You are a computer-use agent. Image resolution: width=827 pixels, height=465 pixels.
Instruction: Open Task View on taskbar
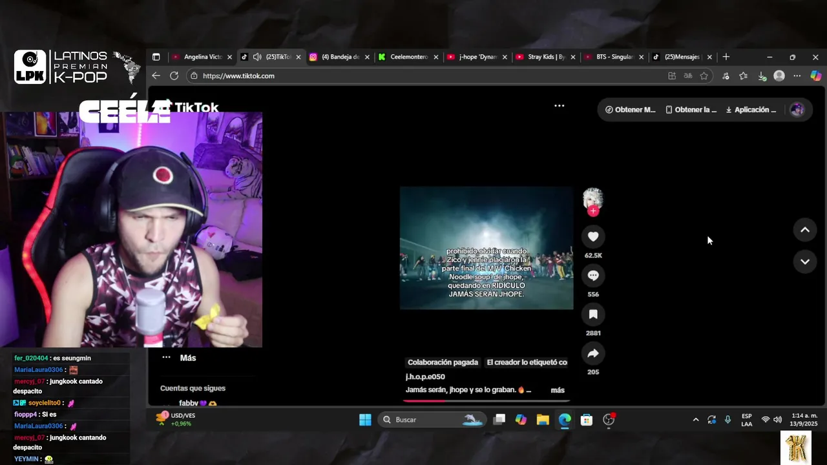[499, 420]
